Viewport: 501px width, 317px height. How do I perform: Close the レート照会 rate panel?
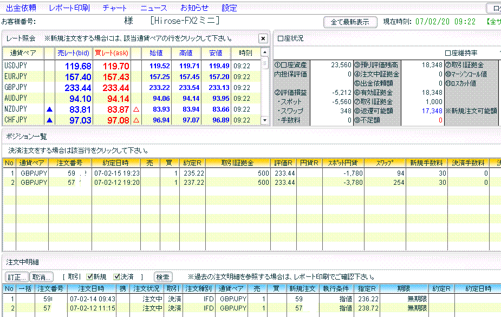pyautogui.click(x=263, y=38)
